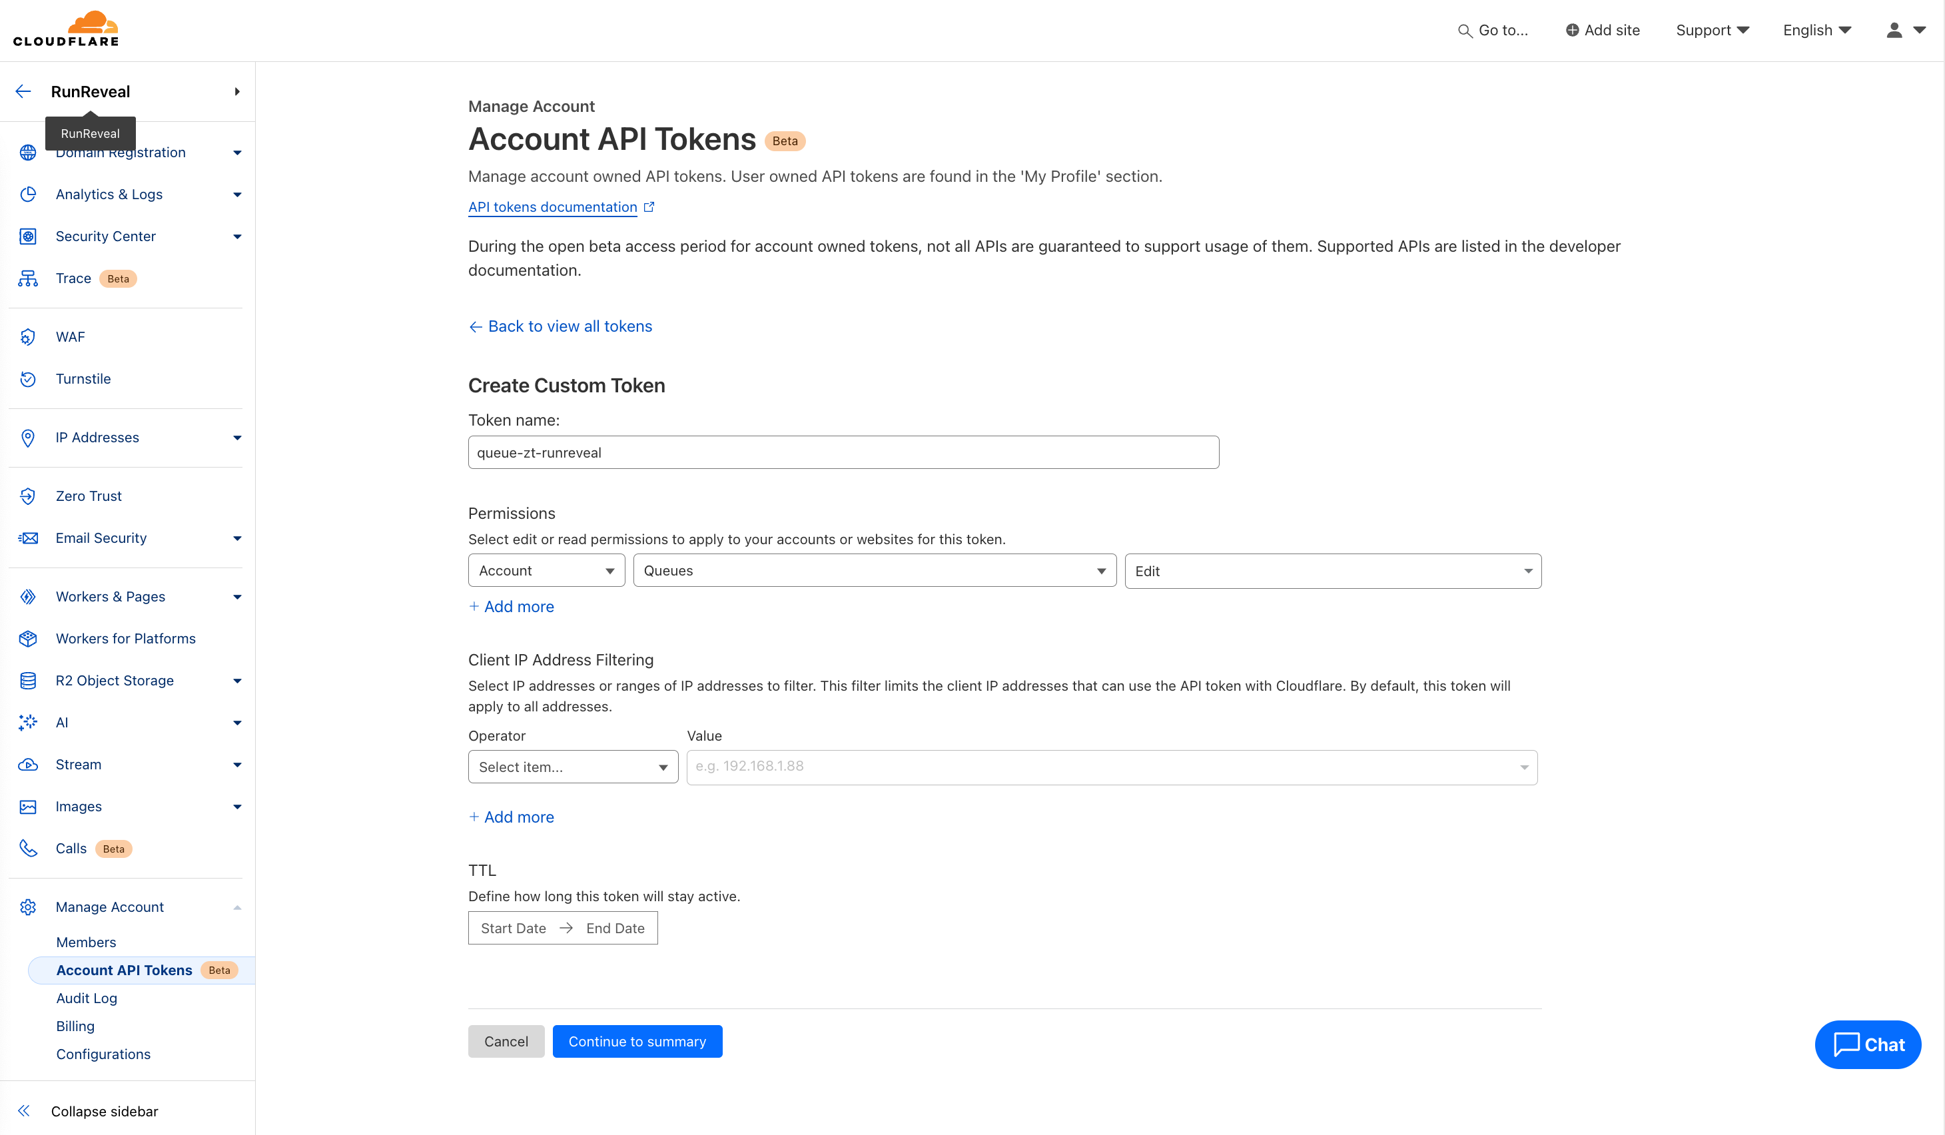Open the Support menu
Image resolution: width=1945 pixels, height=1135 pixels.
pos(1711,30)
